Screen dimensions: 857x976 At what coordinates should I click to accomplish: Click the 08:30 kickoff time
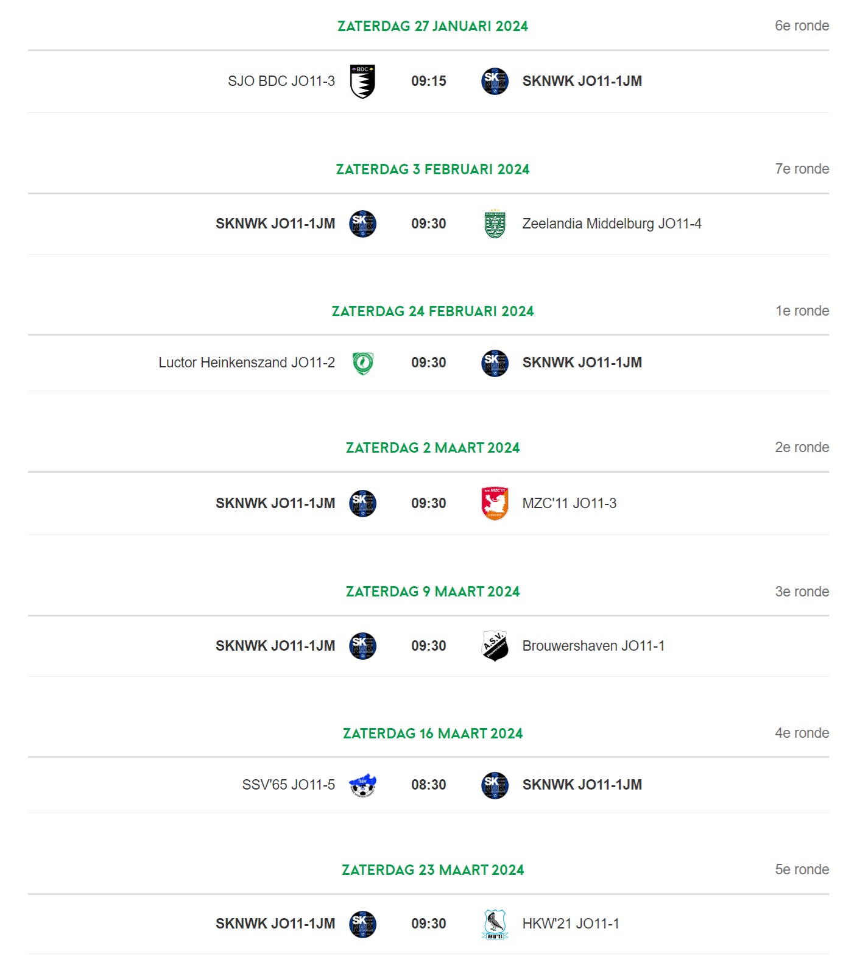coord(429,785)
